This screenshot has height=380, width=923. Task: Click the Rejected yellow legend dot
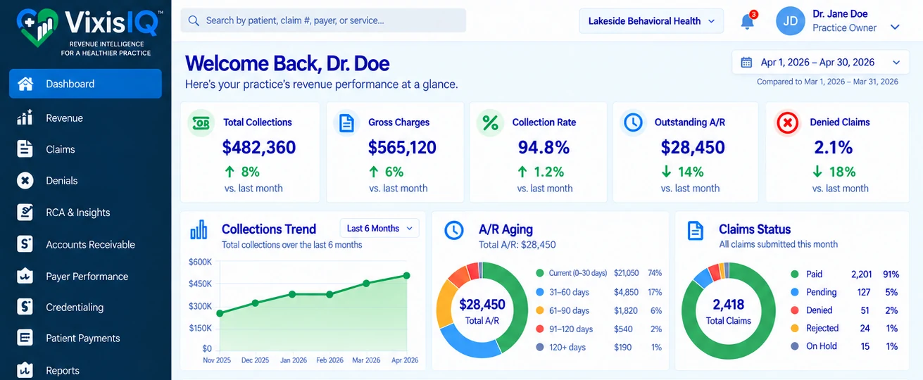point(795,328)
